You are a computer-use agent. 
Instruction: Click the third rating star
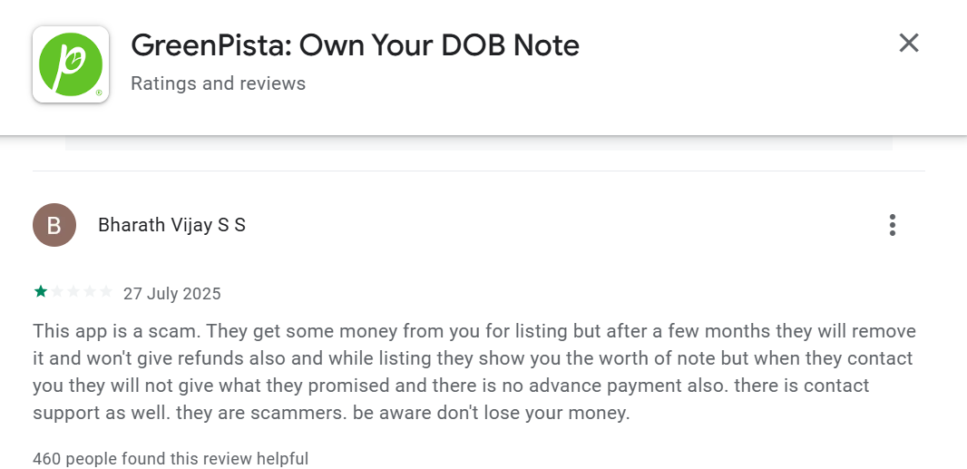[x=73, y=292]
